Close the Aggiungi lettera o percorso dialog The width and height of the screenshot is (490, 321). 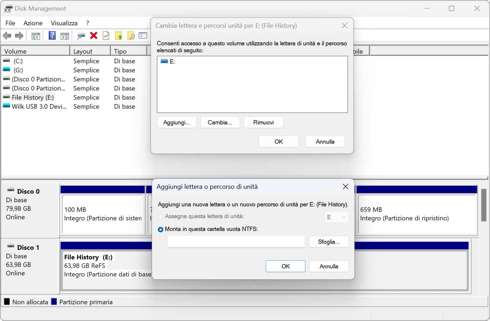point(345,187)
